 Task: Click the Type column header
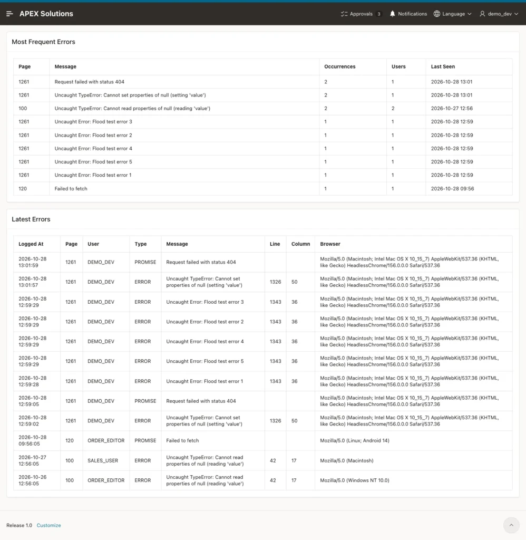(140, 244)
